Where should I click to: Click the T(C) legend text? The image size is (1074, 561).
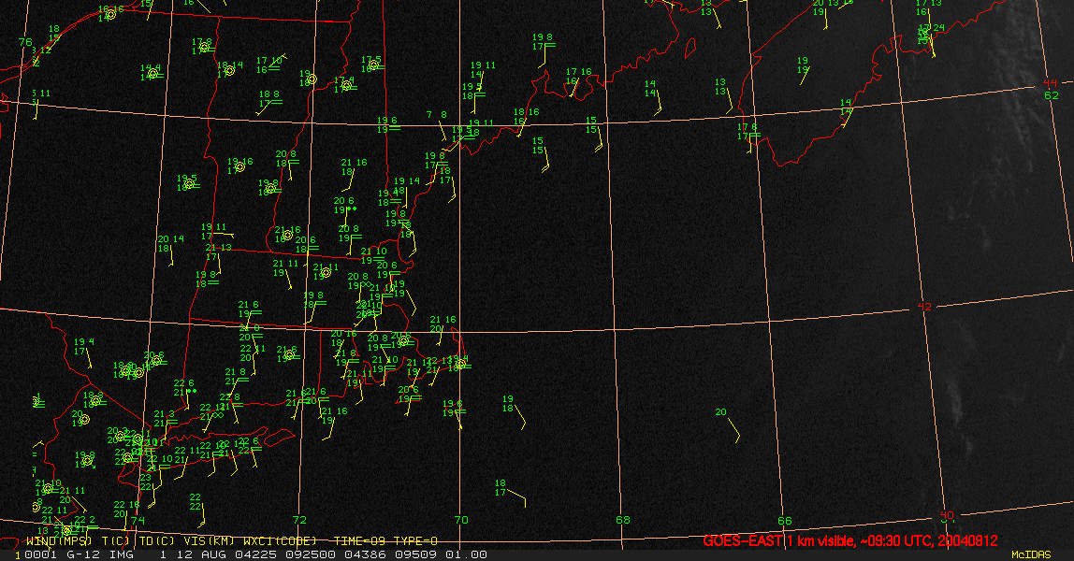[x=114, y=541]
